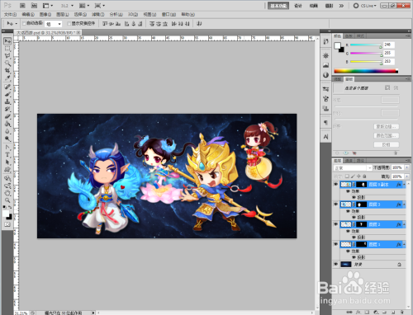The image size is (413, 315).
Task: Toggle the 显示变换控件 checkbox
Action: [x=69, y=24]
